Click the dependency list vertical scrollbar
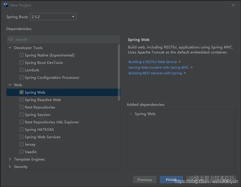Viewport: 241px width, 187px height. [x=119, y=73]
